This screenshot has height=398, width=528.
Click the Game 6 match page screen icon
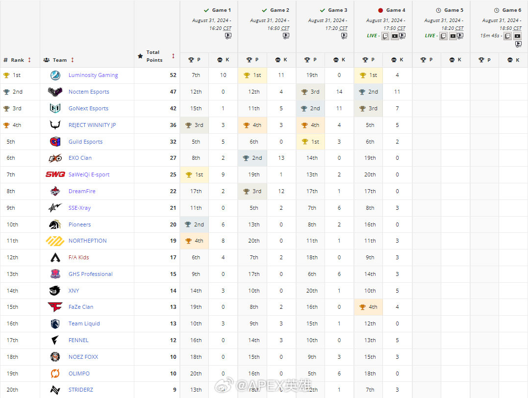pos(518,44)
